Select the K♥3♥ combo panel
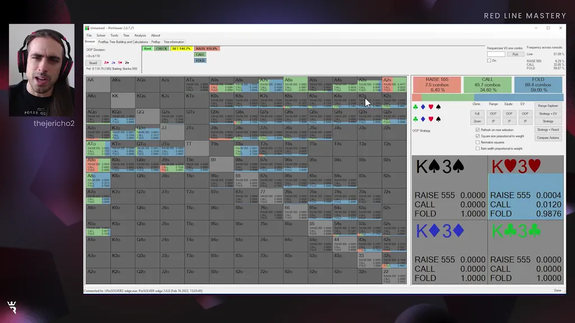The height and width of the screenshot is (323, 575). pos(526,188)
